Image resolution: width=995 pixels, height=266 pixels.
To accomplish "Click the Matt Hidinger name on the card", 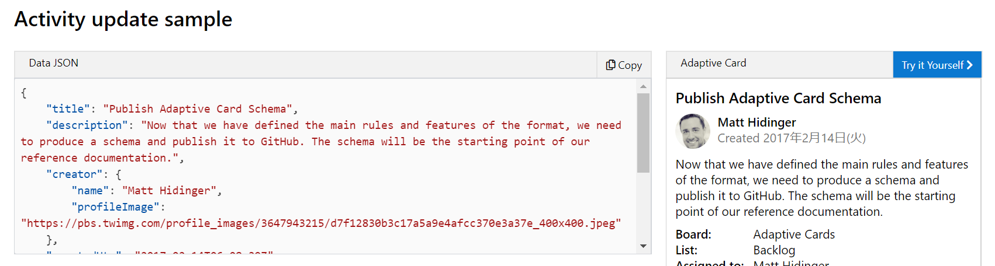I will click(756, 123).
